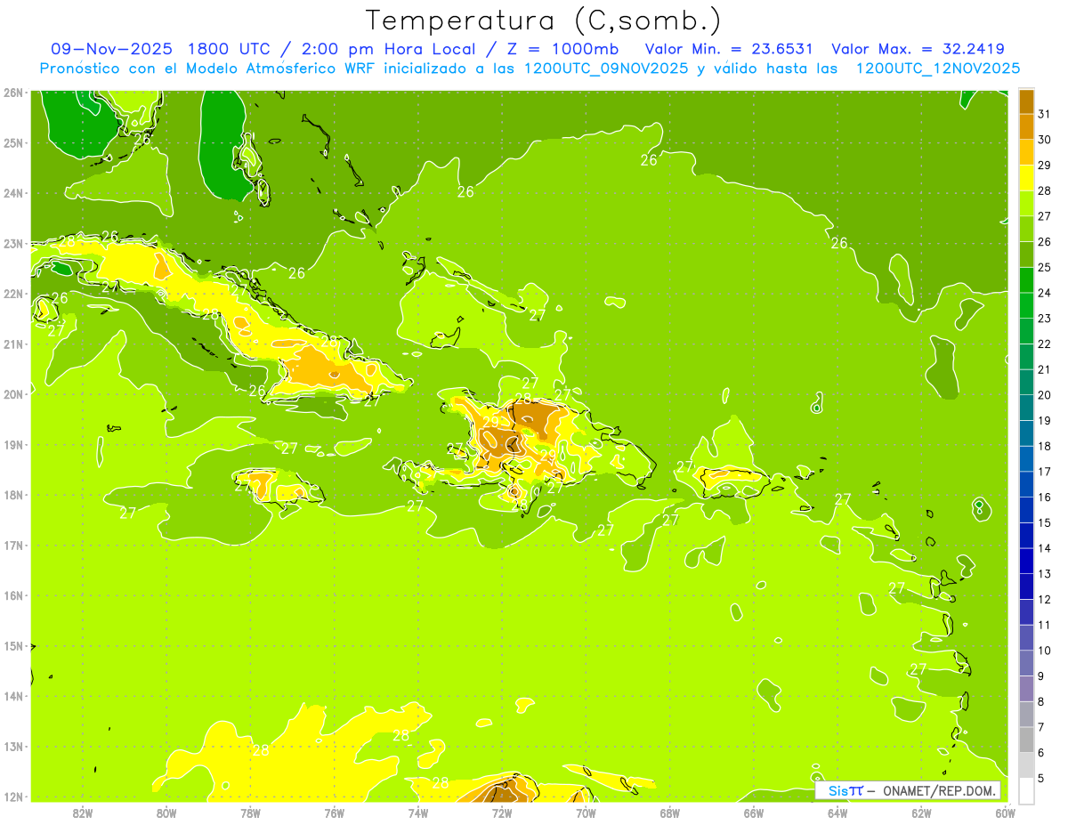
Task: Click the '22N' latitude axis label
Action: [12, 294]
